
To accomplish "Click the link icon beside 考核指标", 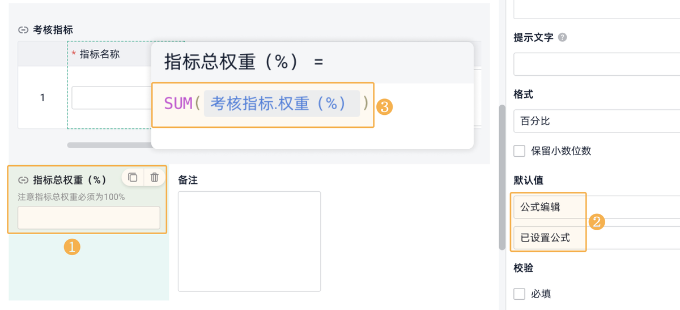I will [23, 30].
